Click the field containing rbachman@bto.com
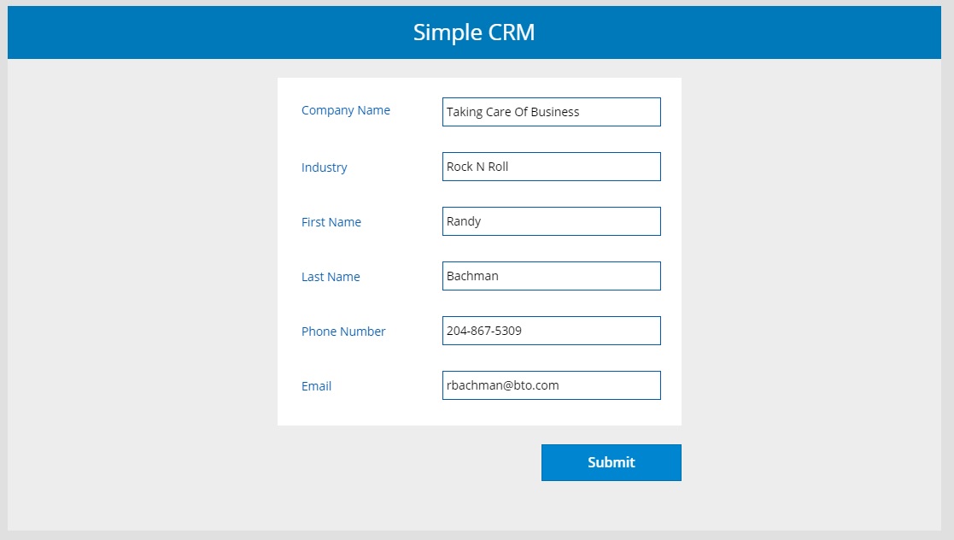954x540 pixels. click(551, 385)
